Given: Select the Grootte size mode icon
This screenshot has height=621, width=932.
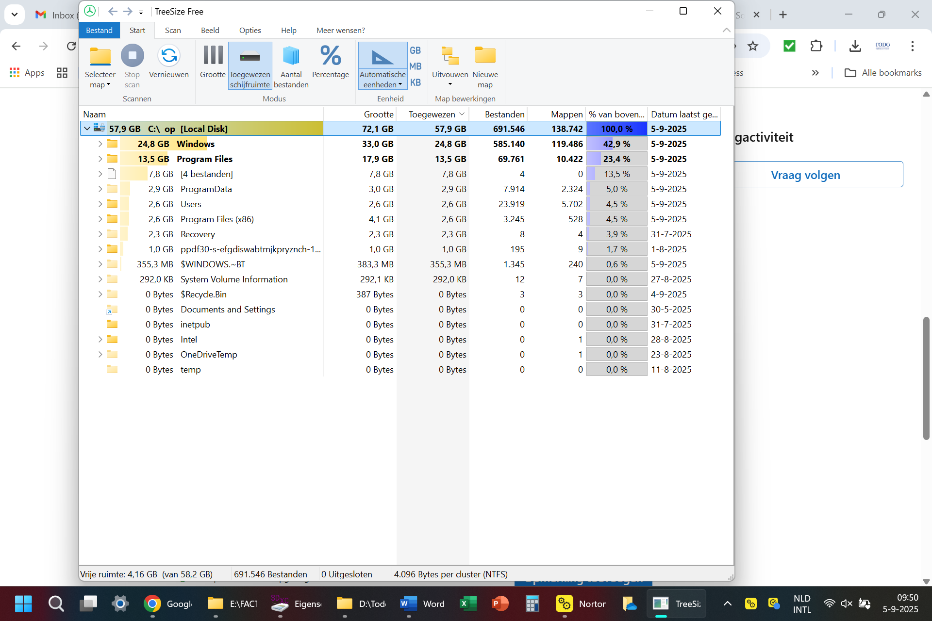Looking at the screenshot, I should 213,56.
